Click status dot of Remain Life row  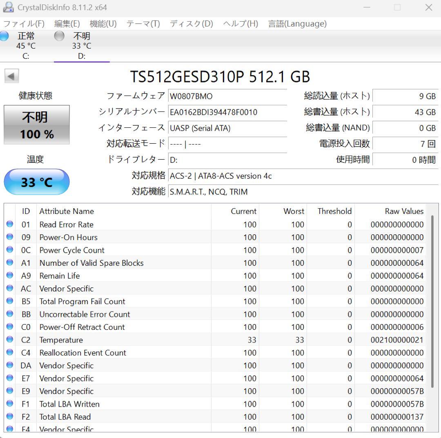(9, 275)
